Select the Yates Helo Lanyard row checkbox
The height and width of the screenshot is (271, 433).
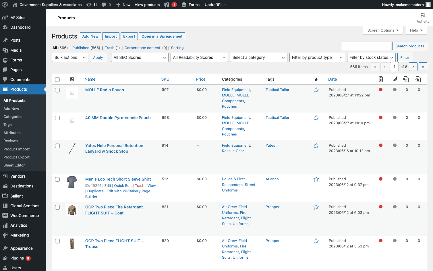point(57,146)
